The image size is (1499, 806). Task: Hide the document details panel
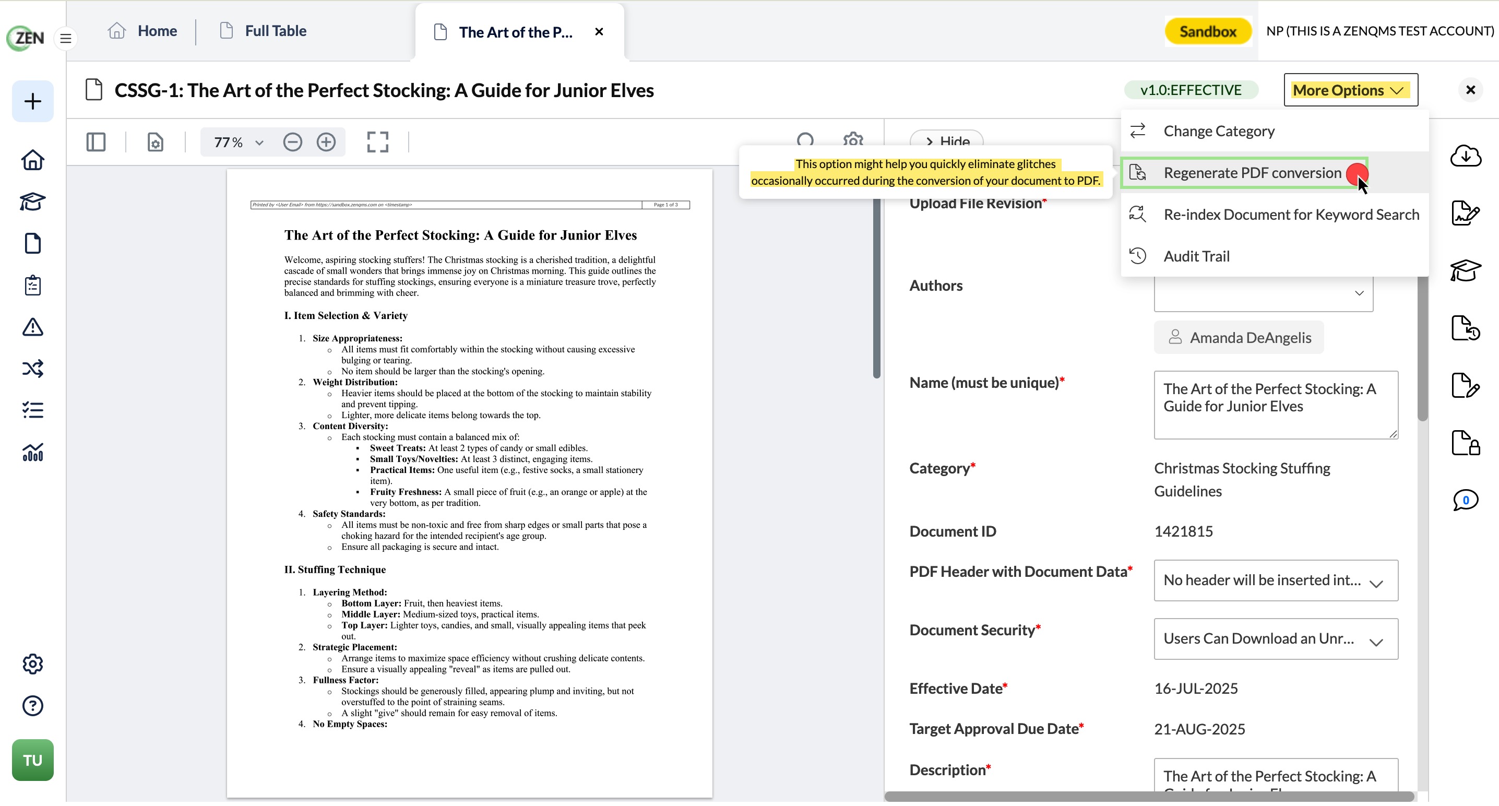(947, 140)
